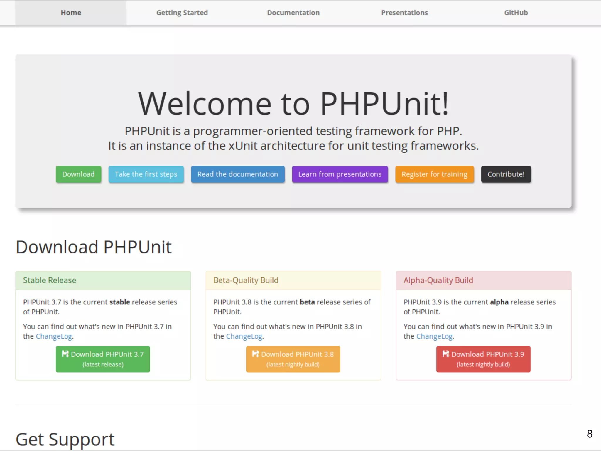Viewport: 601px width, 451px height.
Task: Click download icon on PHPUnit 3.9 button
Action: pos(445,354)
